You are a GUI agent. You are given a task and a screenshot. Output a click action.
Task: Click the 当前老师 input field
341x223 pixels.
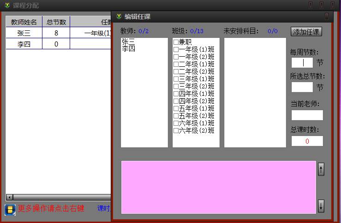point(307,115)
